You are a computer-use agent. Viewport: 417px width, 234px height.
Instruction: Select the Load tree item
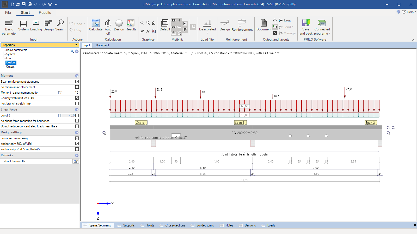(x=9, y=58)
